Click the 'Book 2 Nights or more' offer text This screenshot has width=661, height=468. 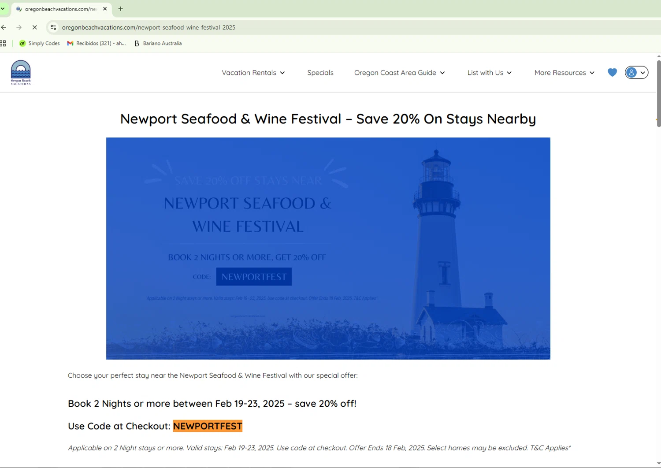click(x=212, y=404)
